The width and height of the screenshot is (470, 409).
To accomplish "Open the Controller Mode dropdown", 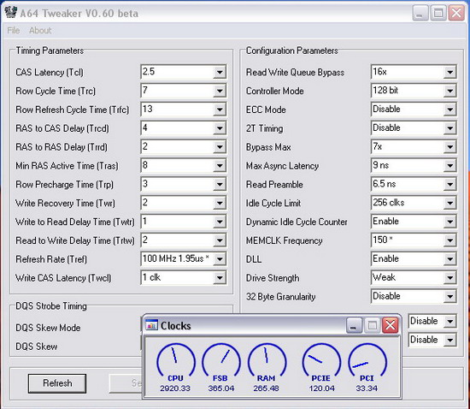I will [449, 91].
